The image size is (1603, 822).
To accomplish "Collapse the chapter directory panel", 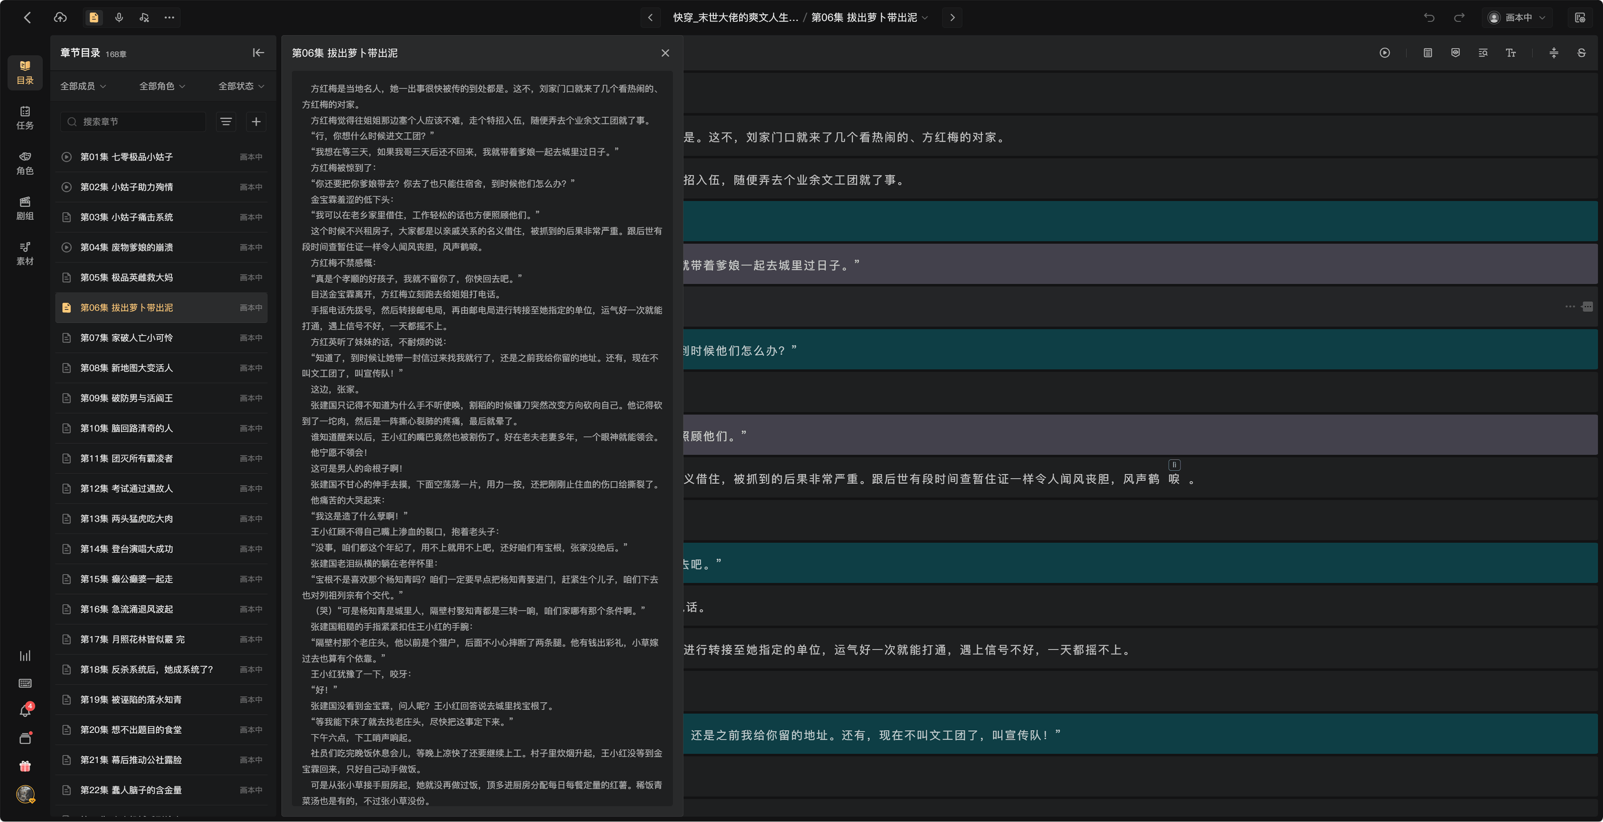I will (258, 53).
